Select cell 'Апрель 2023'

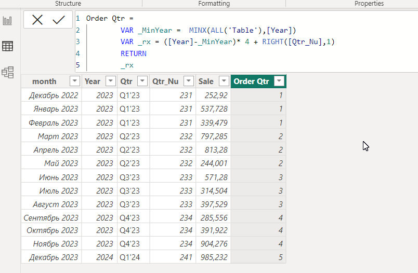pos(51,150)
